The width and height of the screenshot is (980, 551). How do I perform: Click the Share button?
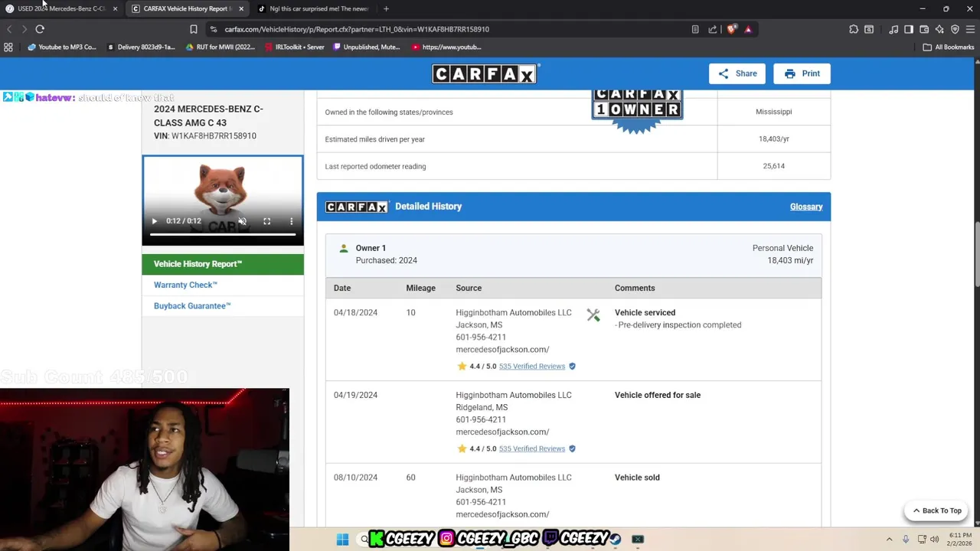click(738, 73)
